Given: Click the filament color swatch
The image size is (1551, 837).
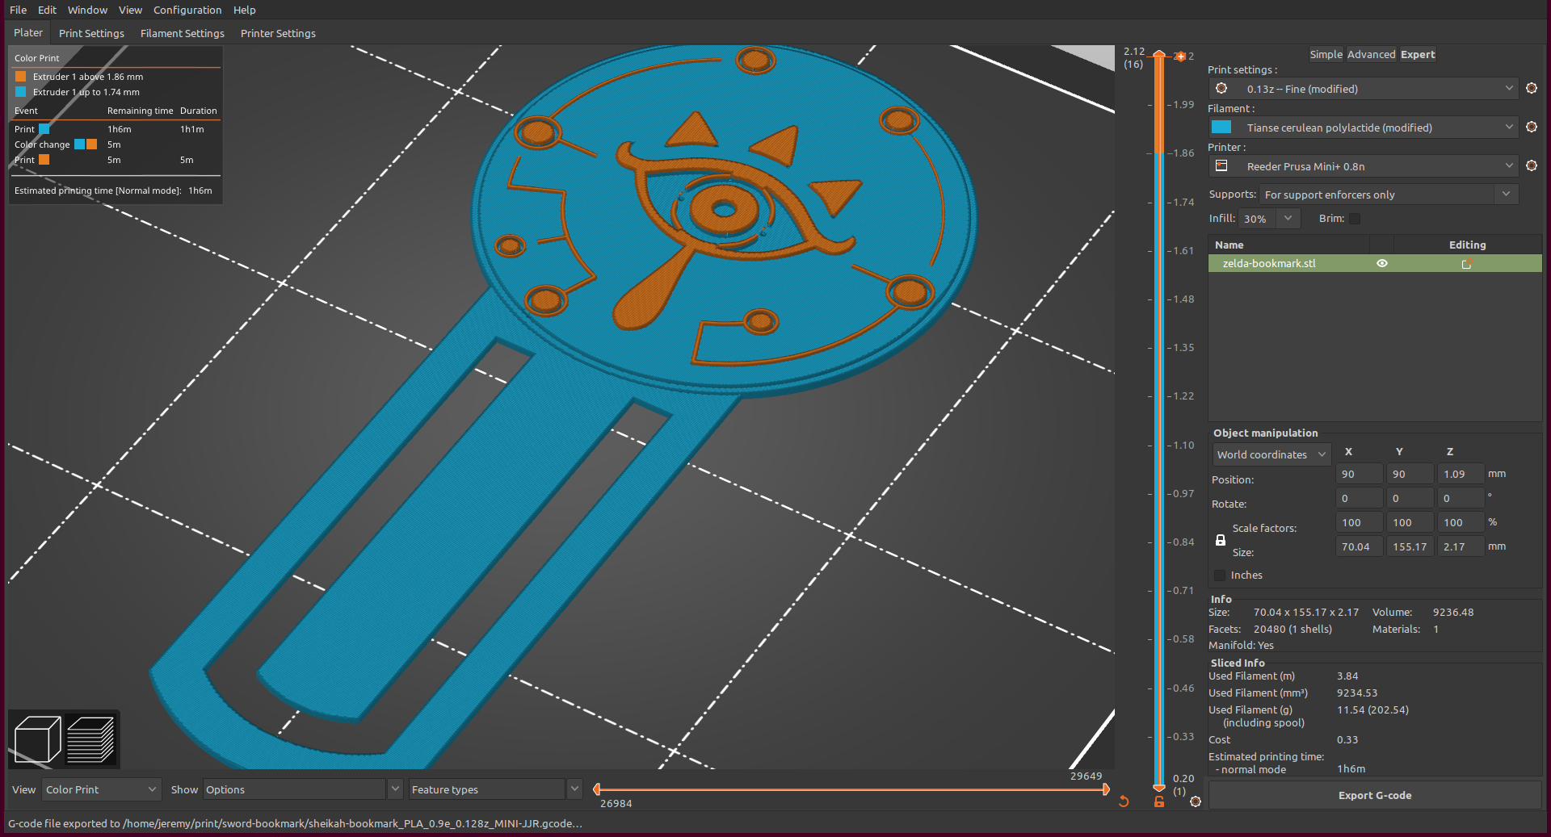Looking at the screenshot, I should (1221, 127).
